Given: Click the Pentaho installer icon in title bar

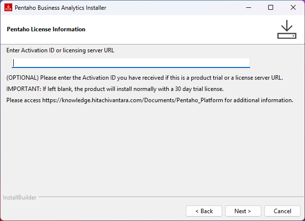Looking at the screenshot, I should [8, 8].
